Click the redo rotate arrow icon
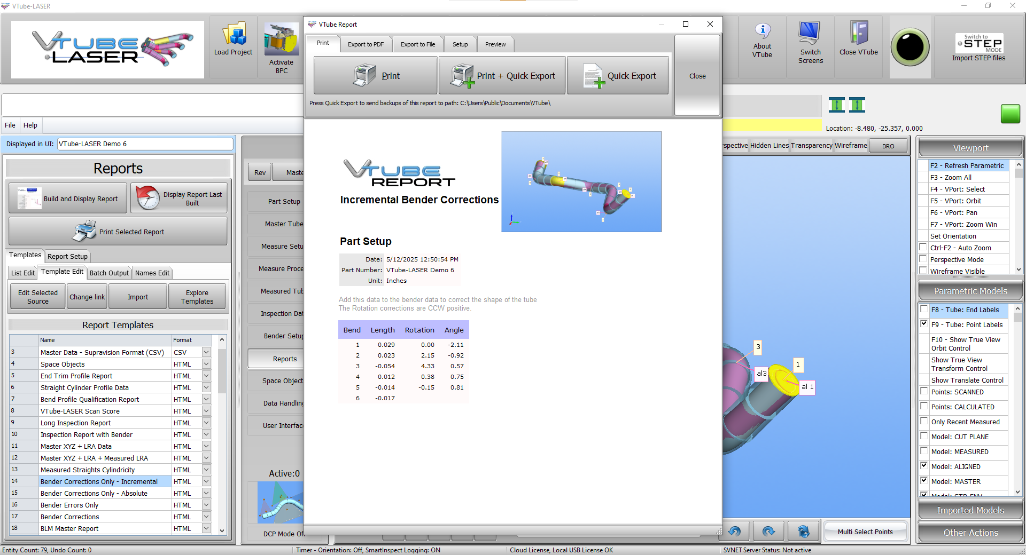 click(x=768, y=532)
